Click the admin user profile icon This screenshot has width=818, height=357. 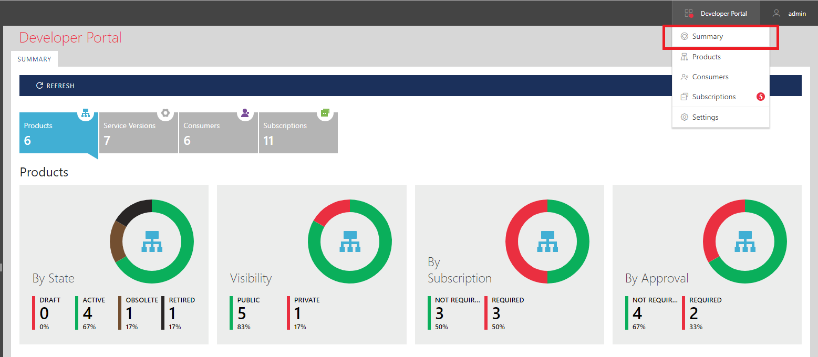[776, 14]
